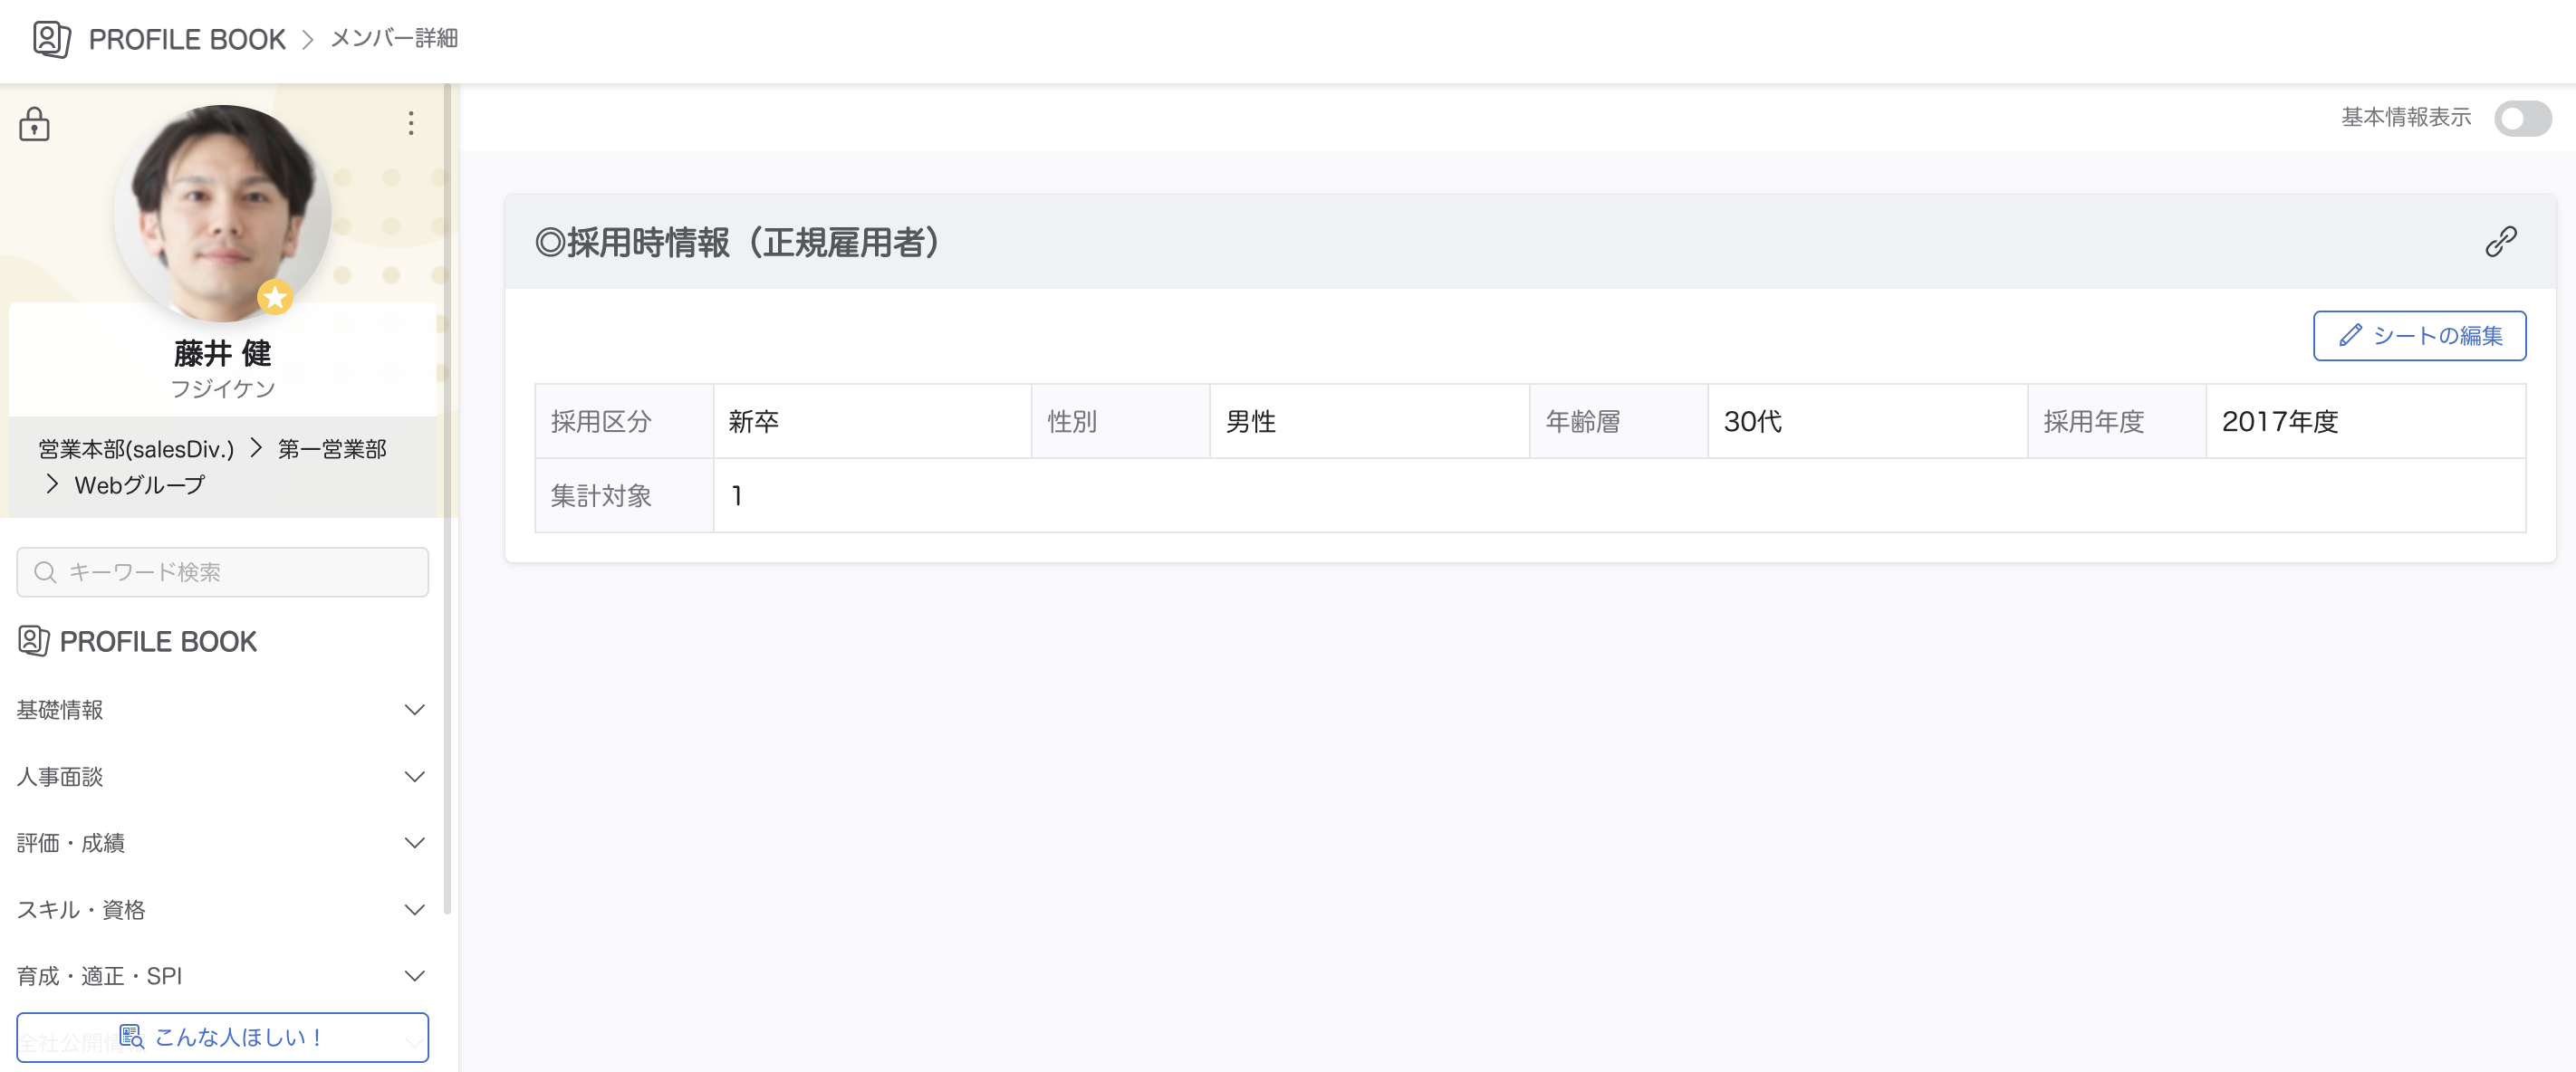Image resolution: width=2576 pixels, height=1072 pixels.
Task: Focus the キーワード検索 input field
Action: tap(222, 572)
